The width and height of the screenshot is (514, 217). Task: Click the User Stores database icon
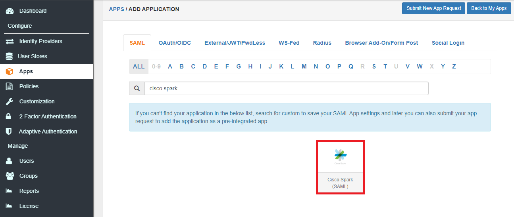point(9,56)
